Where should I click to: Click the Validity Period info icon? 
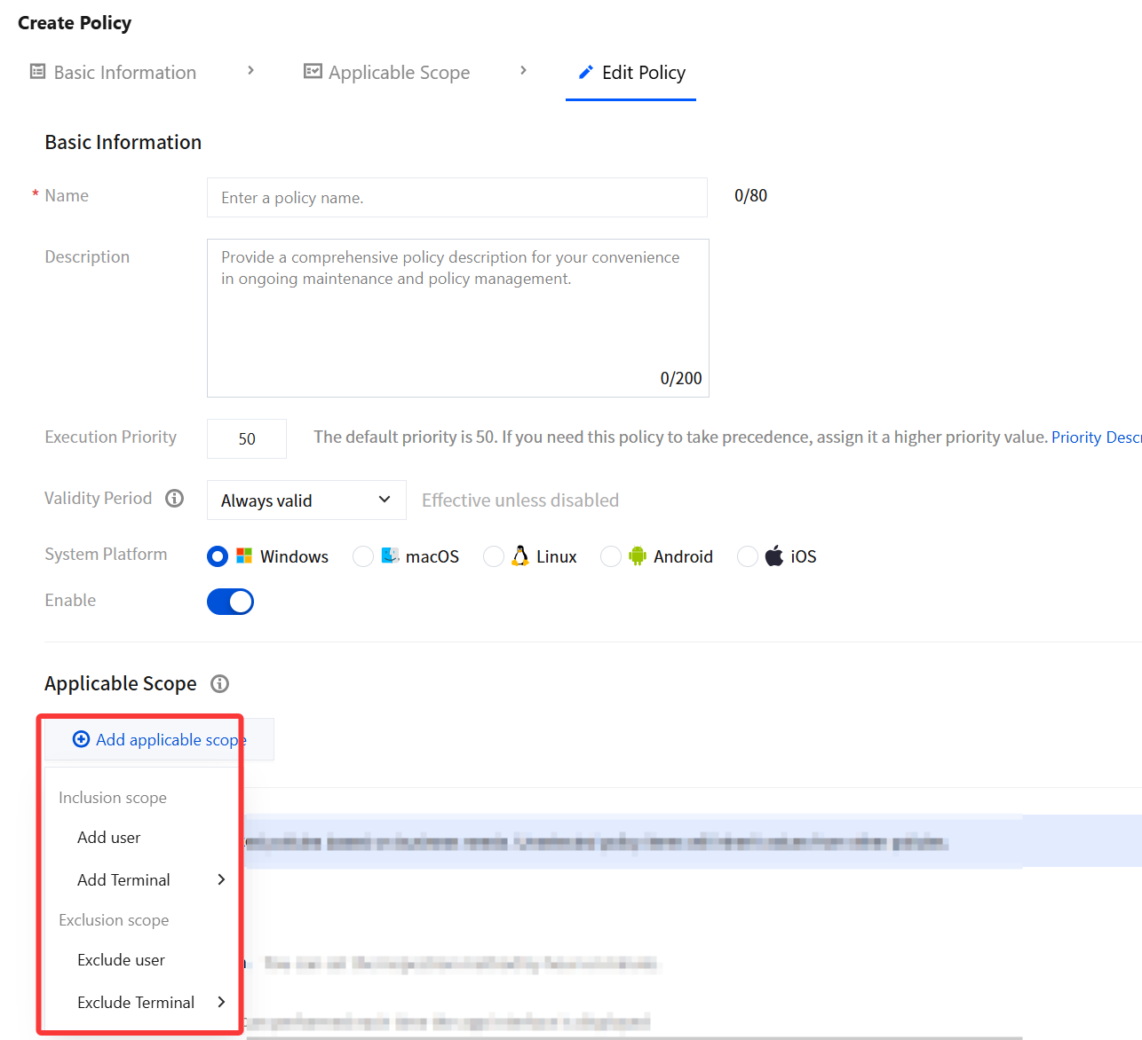click(175, 499)
